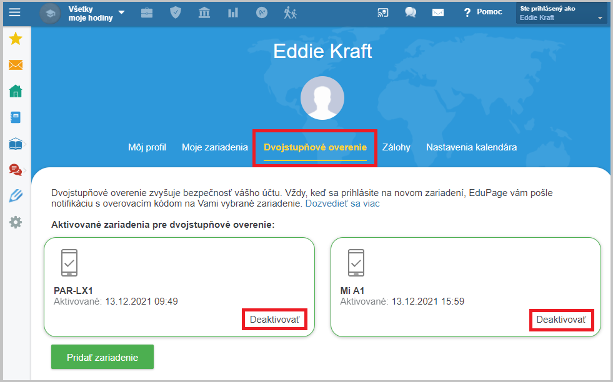
Task: Expand the Všetky moje hodiny dropdown
Action: (95, 13)
